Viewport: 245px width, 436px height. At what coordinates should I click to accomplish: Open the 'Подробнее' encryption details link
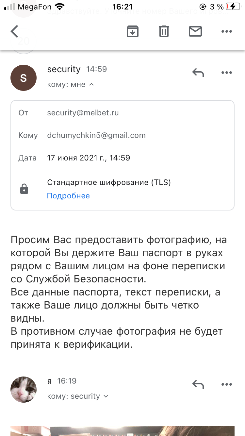[x=68, y=196]
